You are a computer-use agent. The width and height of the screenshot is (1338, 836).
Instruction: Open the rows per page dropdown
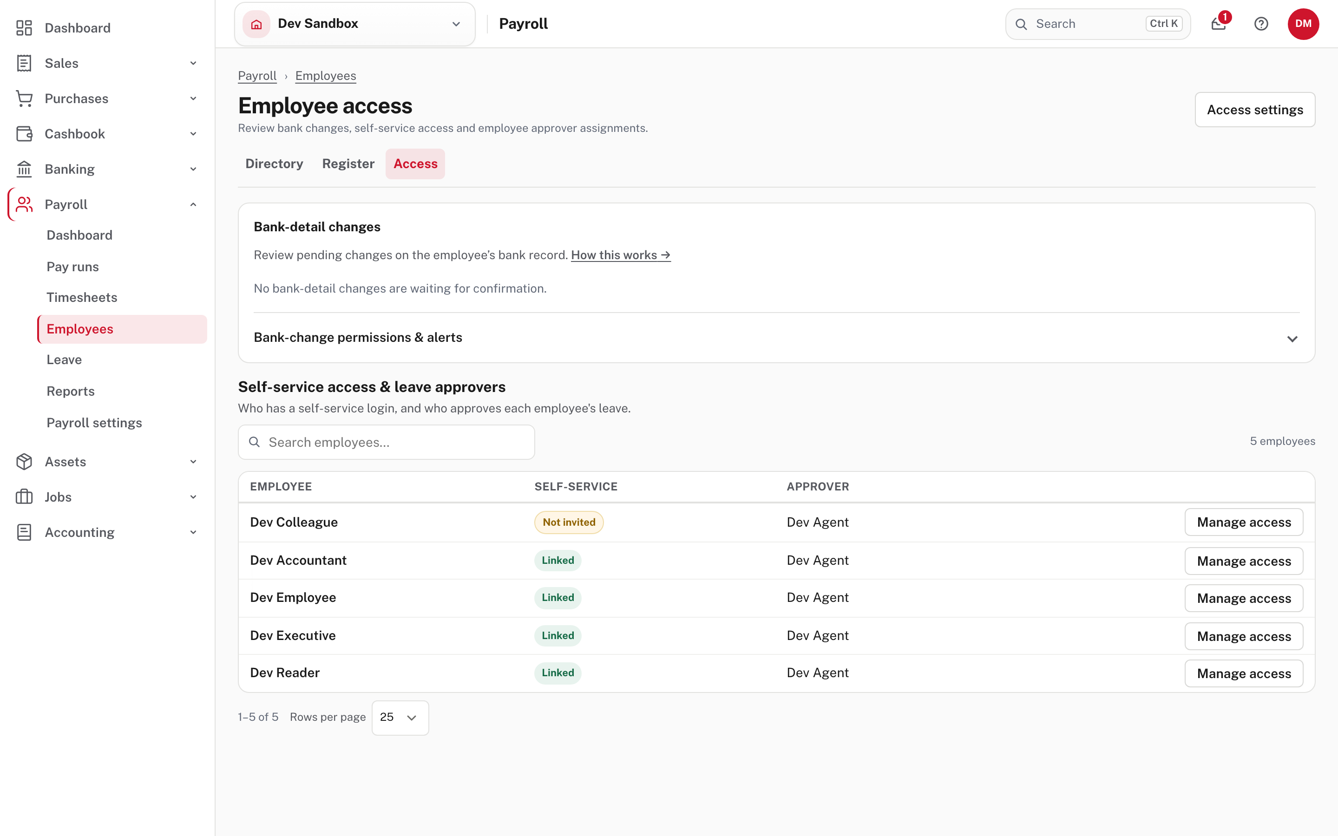click(400, 718)
